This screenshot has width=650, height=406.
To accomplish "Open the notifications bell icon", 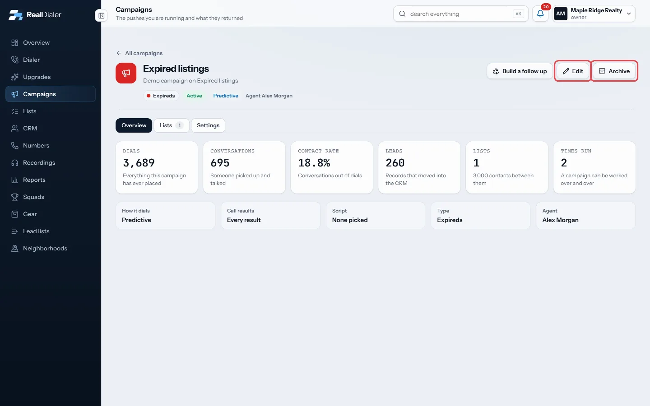I will 540,14.
